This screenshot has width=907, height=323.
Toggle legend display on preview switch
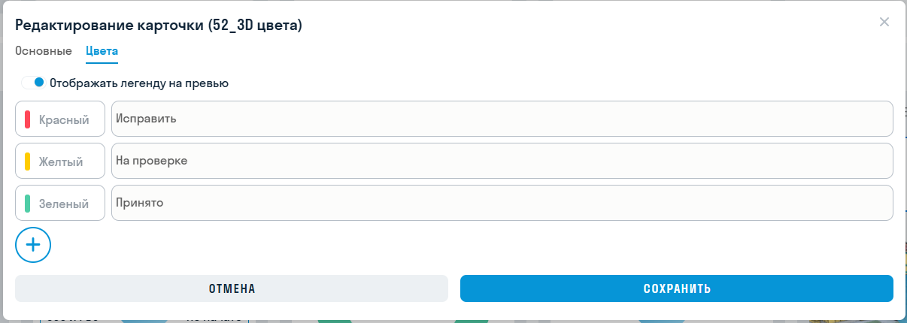tap(33, 83)
